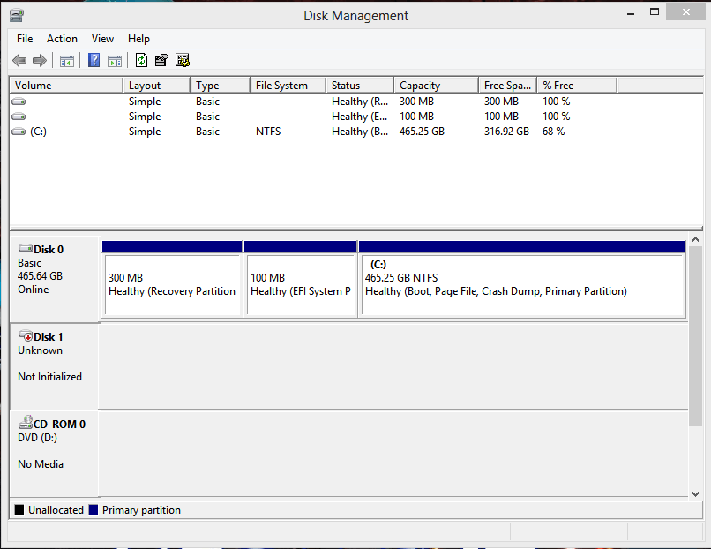
Task: Open the File menu
Action: pyautogui.click(x=25, y=39)
